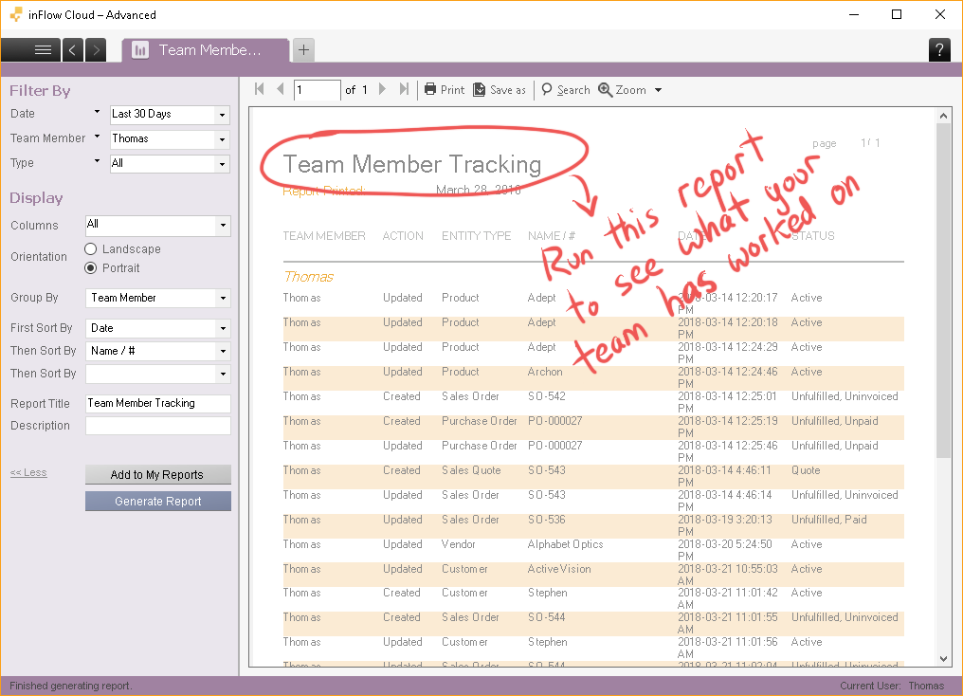This screenshot has width=963, height=696.
Task: Open help with the question mark icon
Action: (x=939, y=49)
